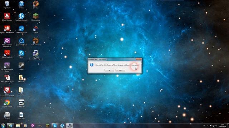
Task: Select the evasi0n7.exe file icon
Action: [x=21, y=103]
